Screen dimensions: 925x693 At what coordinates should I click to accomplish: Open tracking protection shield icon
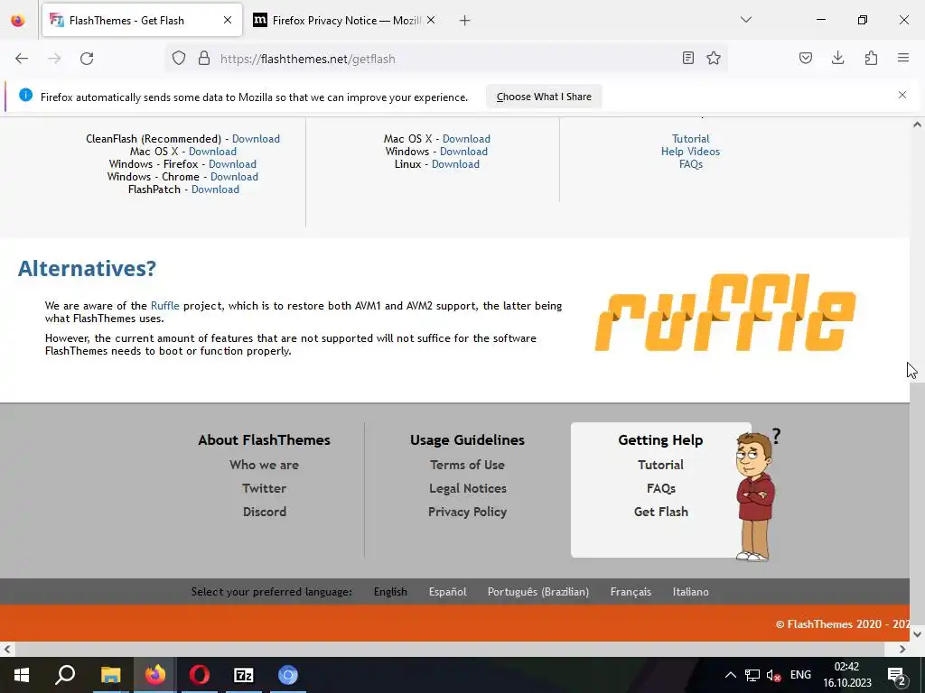pyautogui.click(x=179, y=59)
